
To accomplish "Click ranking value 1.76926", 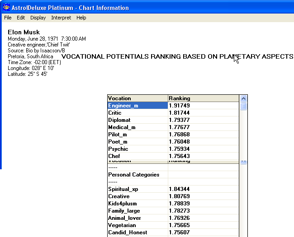I will (x=179, y=218).
